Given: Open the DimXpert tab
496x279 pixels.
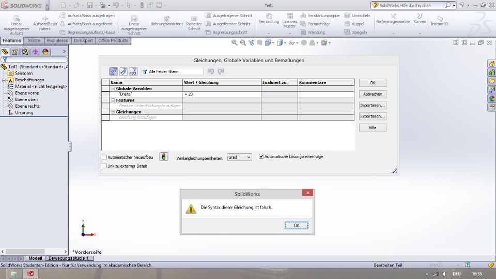Looking at the screenshot, I should coord(83,40).
